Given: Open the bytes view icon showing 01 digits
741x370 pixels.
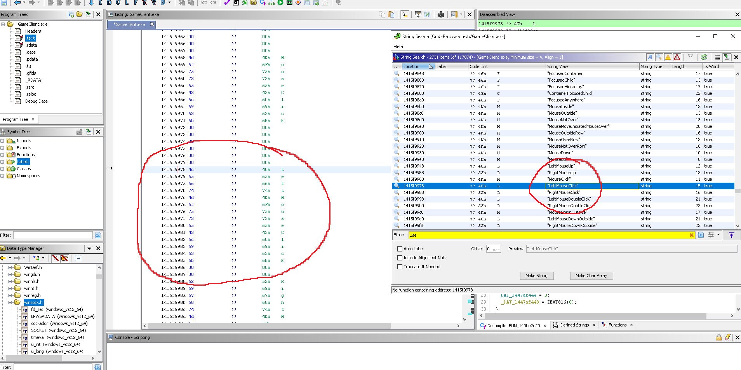Looking at the screenshot, I should (x=236, y=2).
